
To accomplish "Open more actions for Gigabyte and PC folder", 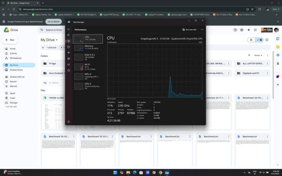I will pos(268,73).
